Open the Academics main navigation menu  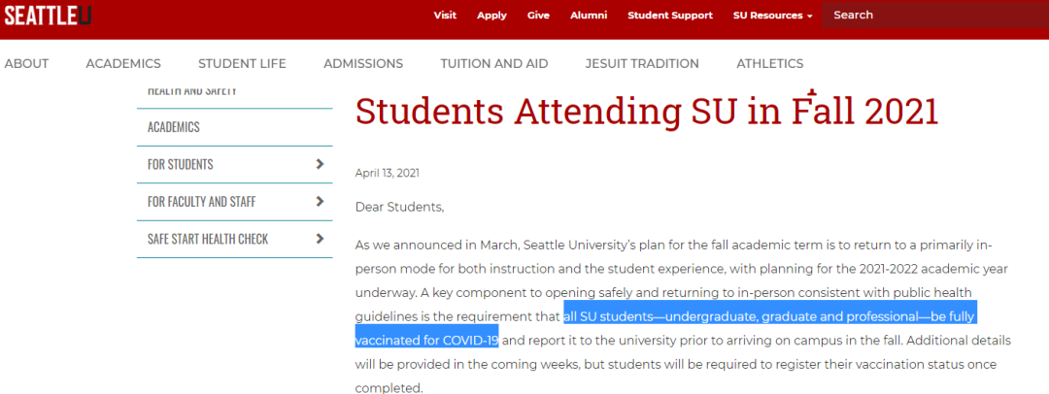coord(123,64)
